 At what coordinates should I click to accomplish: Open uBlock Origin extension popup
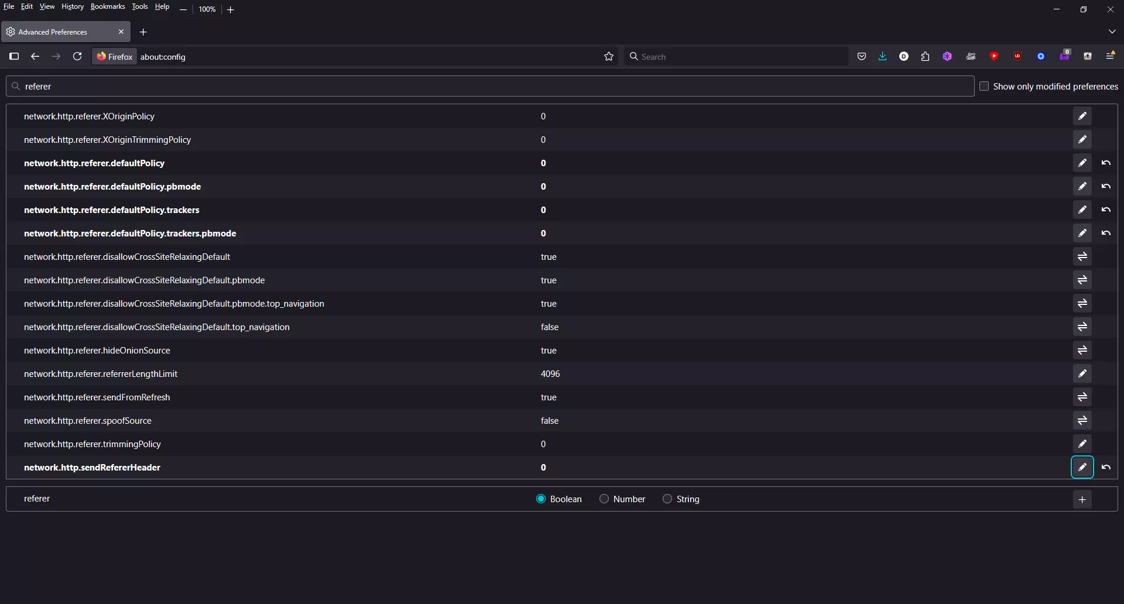pos(1017,57)
